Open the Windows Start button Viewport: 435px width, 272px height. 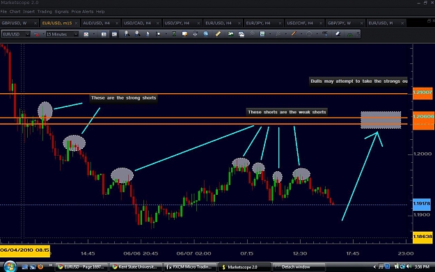click(x=10, y=266)
